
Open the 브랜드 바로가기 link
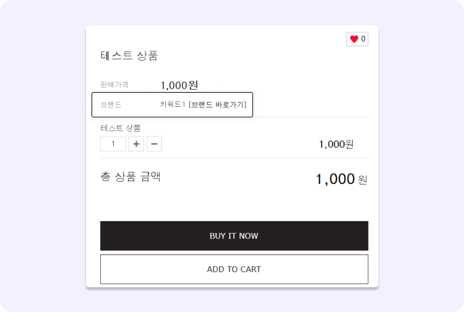point(218,104)
